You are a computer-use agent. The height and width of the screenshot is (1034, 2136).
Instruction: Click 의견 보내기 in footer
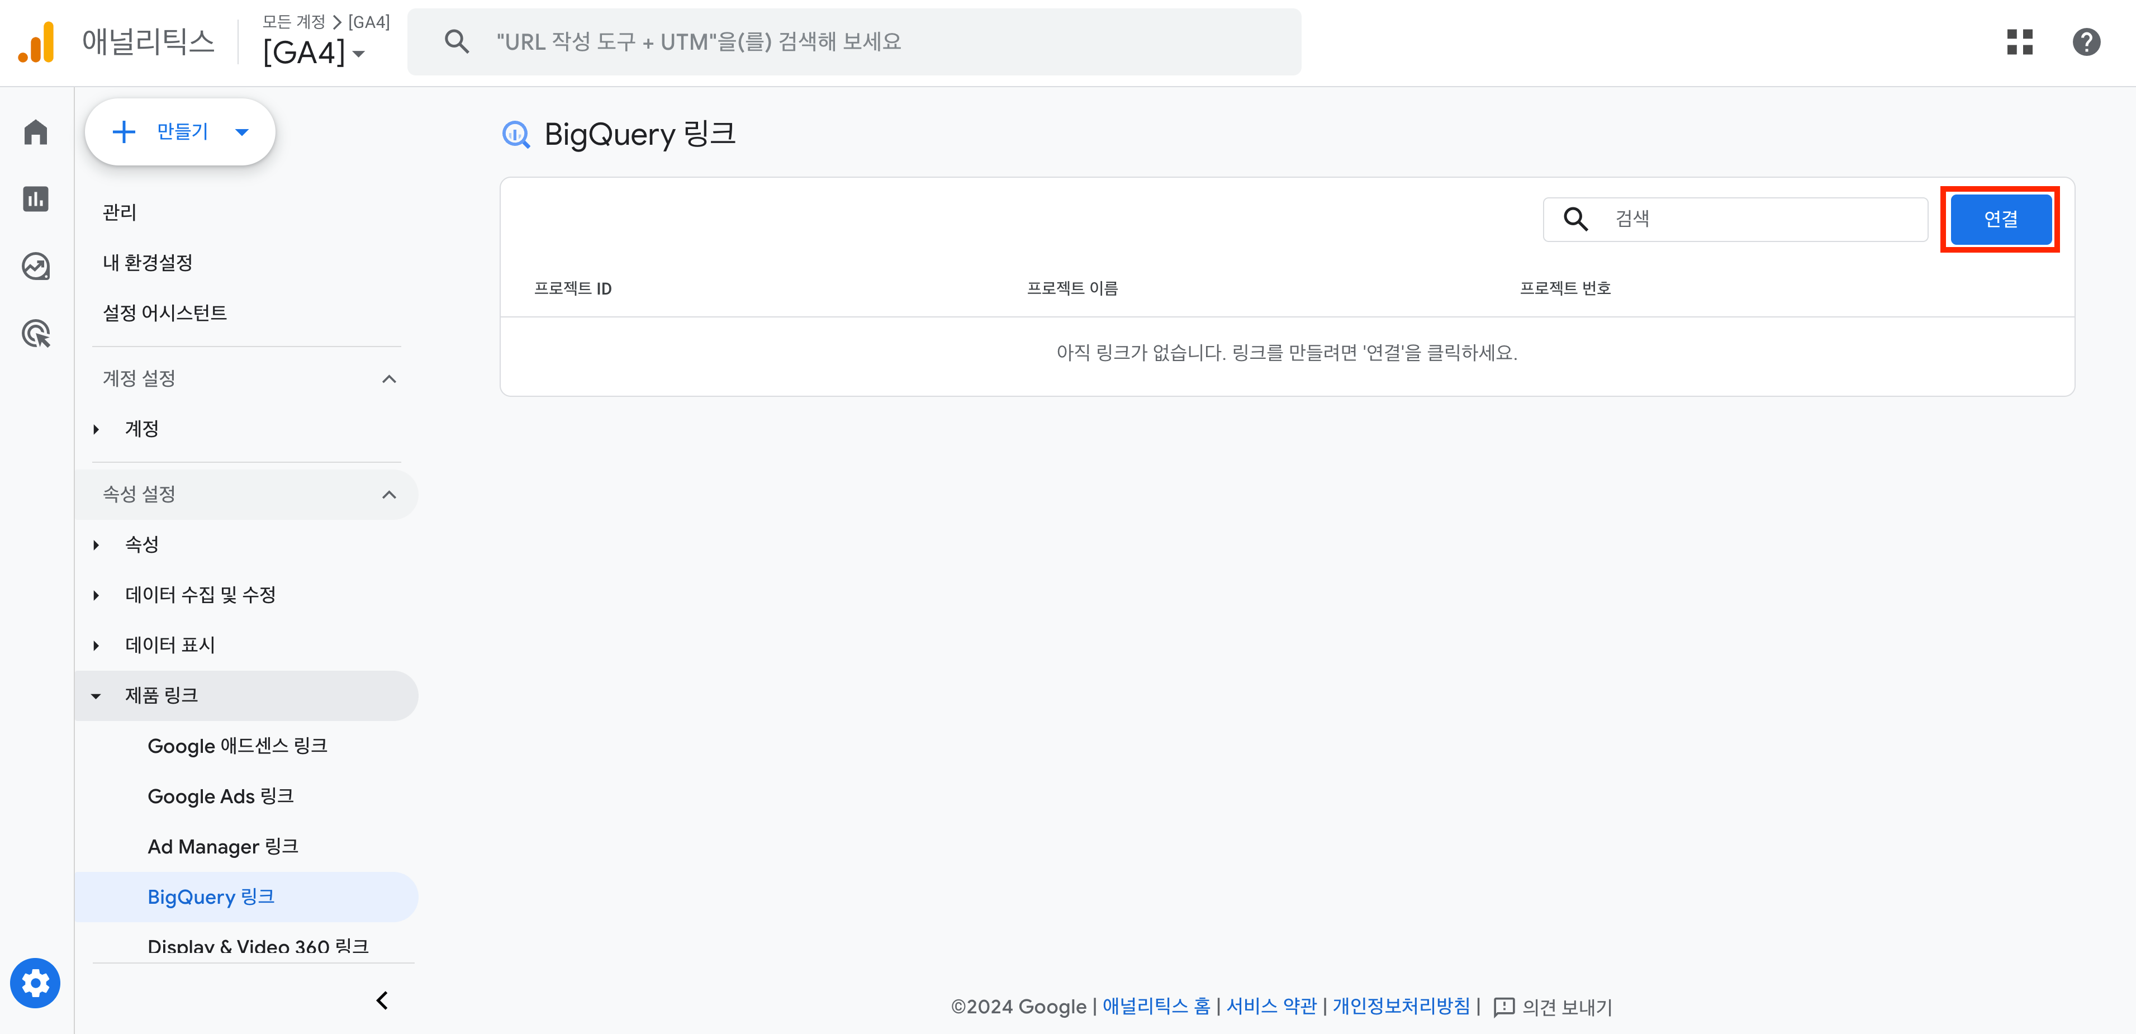point(1567,1007)
